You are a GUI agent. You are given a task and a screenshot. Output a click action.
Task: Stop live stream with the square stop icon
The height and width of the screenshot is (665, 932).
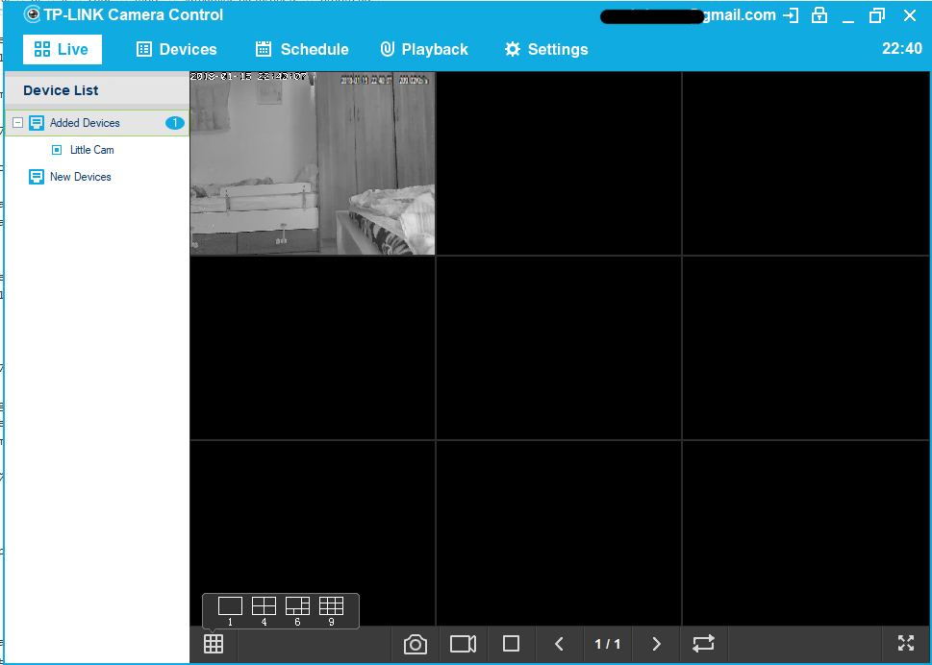pyautogui.click(x=512, y=644)
